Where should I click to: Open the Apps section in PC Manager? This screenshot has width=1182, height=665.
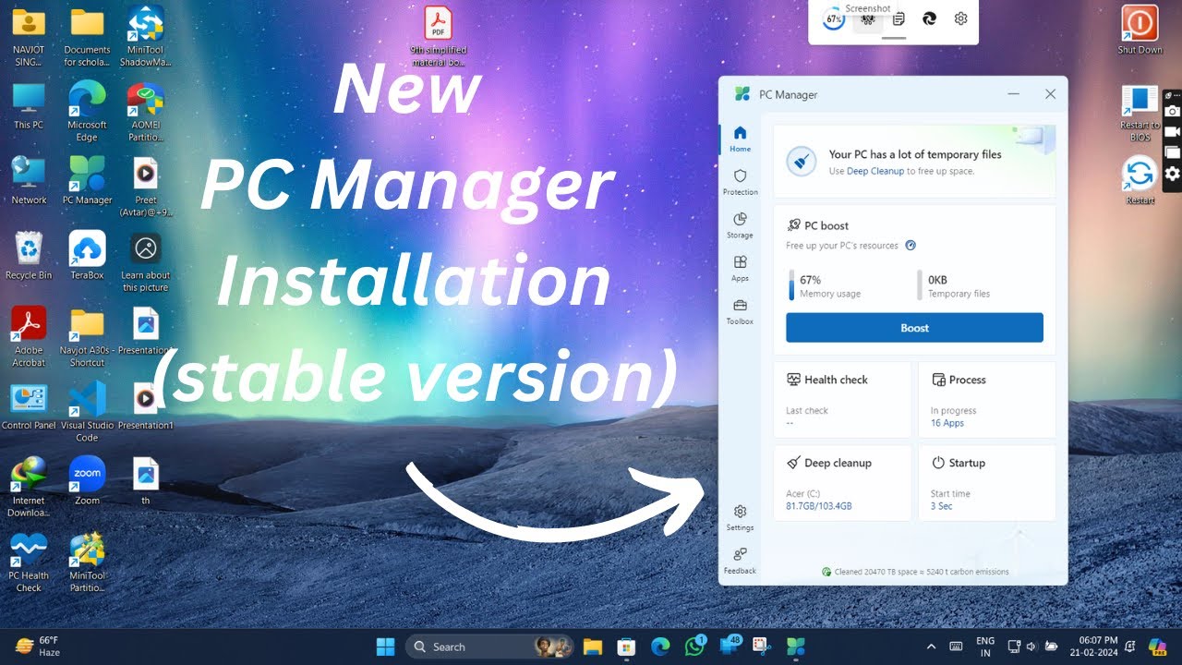pyautogui.click(x=740, y=269)
